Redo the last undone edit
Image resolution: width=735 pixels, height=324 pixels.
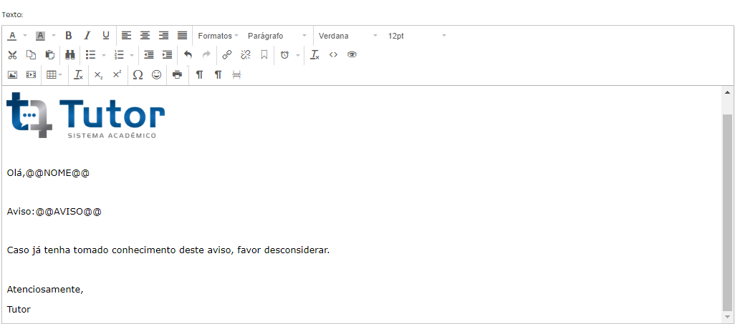pyautogui.click(x=206, y=55)
